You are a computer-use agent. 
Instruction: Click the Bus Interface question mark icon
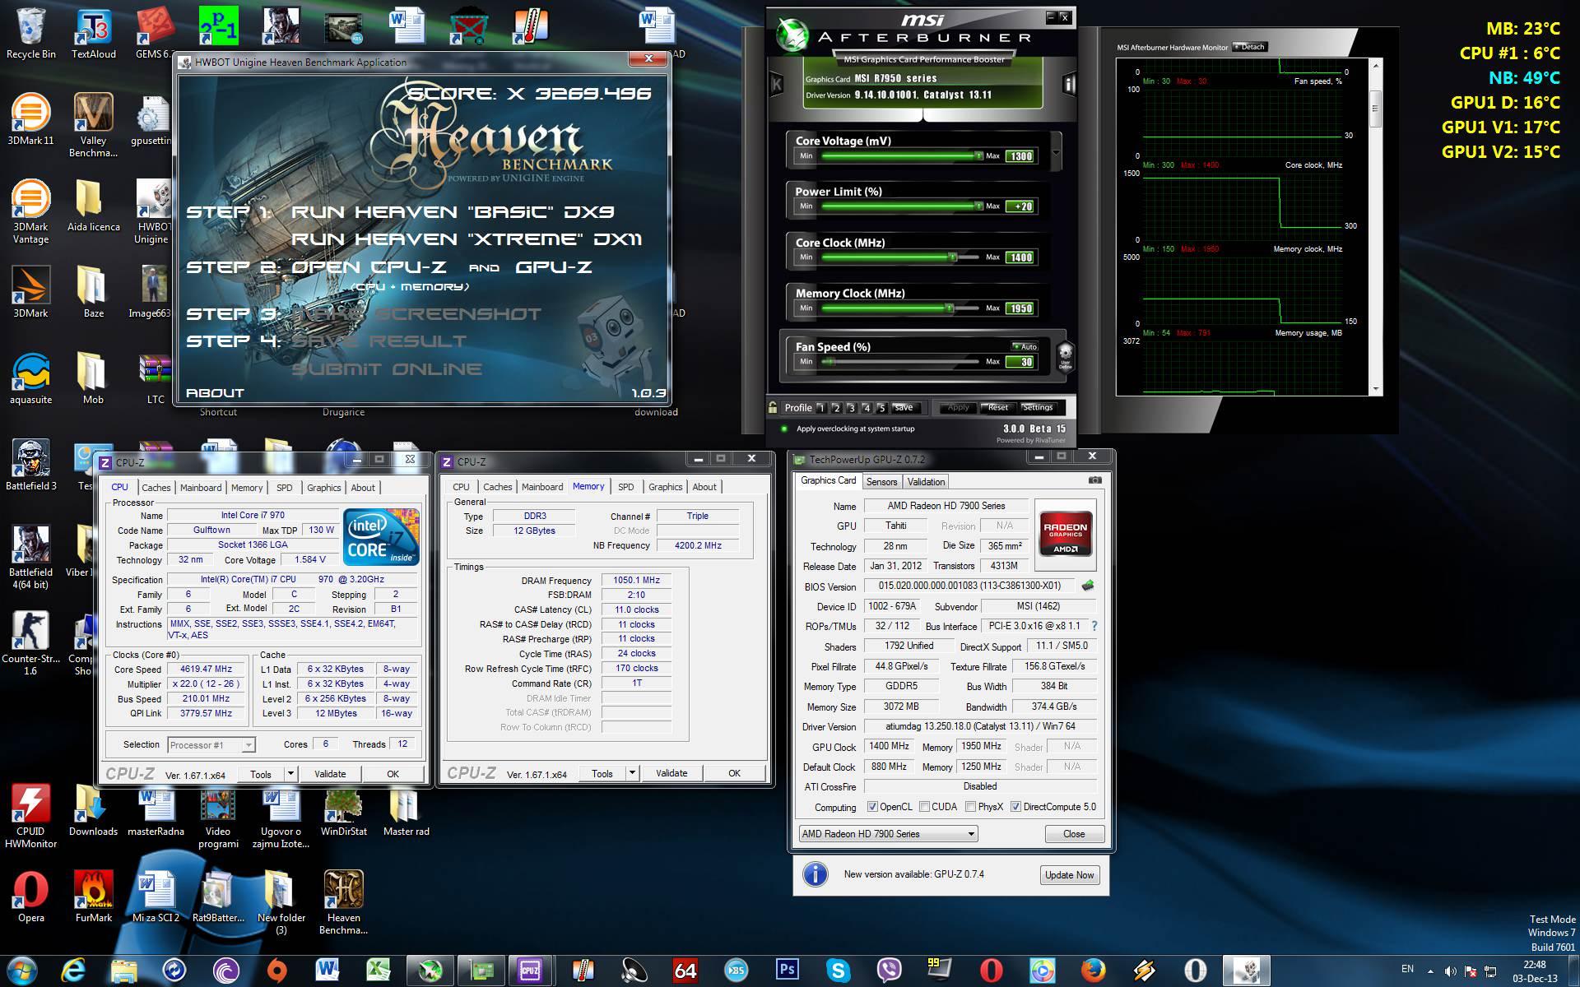(1094, 626)
